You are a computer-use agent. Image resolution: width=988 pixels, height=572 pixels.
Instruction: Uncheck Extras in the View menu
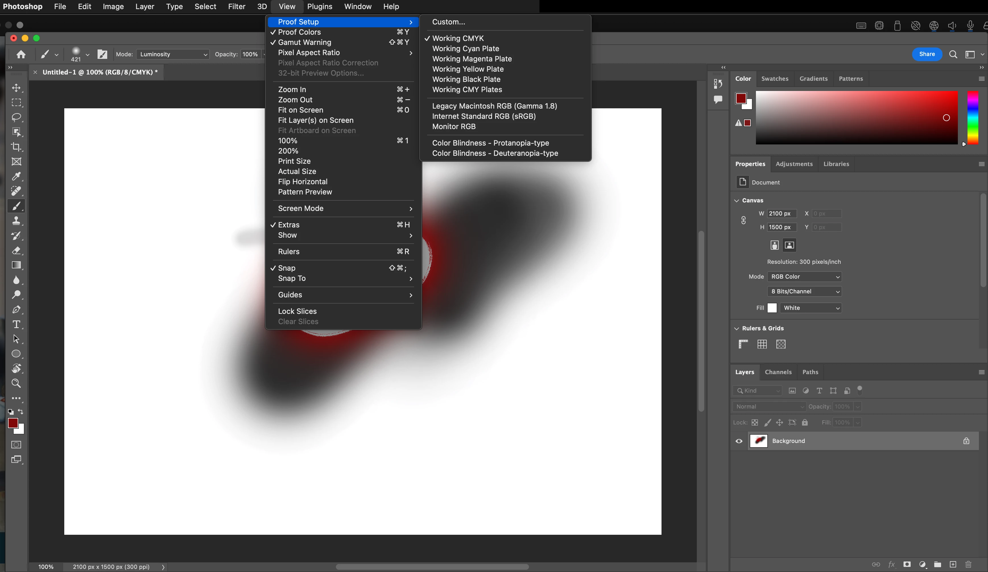(x=289, y=225)
